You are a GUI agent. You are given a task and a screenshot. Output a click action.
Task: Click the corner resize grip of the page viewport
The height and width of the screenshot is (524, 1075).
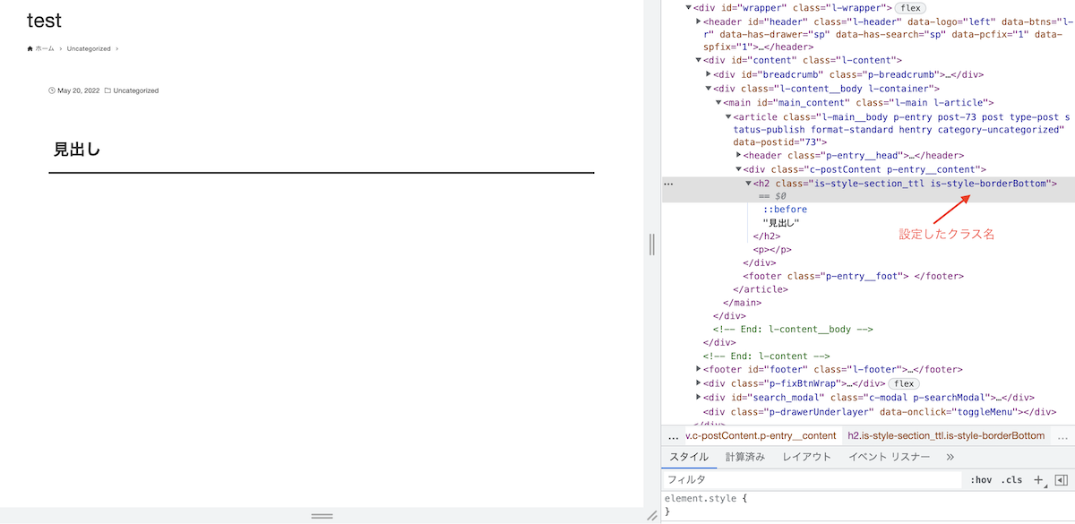pyautogui.click(x=651, y=515)
